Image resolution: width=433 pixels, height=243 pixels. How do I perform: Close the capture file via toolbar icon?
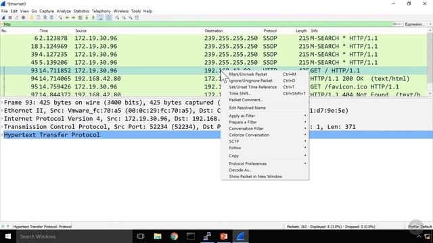point(45,18)
